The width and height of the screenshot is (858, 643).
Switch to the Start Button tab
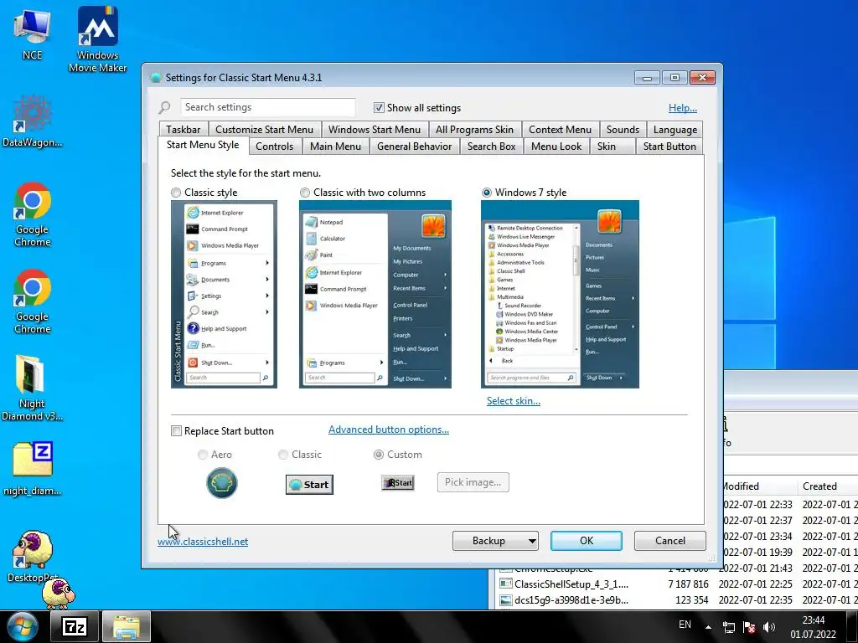[669, 147]
